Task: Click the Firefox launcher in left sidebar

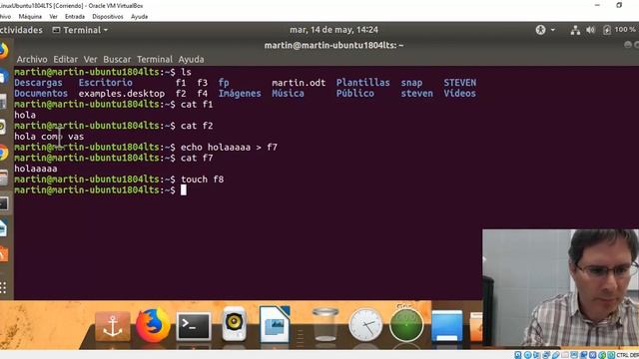Action: (4, 51)
